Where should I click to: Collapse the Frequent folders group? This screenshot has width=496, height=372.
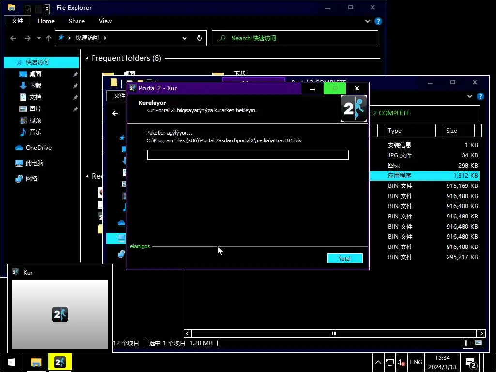[87, 58]
